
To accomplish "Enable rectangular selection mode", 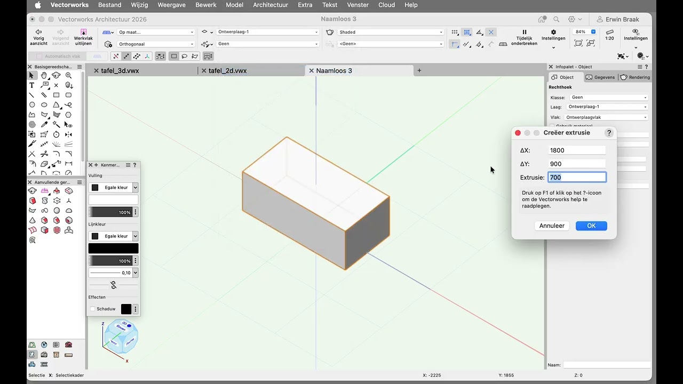I will click(174, 56).
